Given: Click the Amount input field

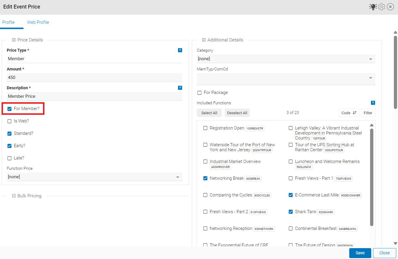Looking at the screenshot, I should pos(95,78).
